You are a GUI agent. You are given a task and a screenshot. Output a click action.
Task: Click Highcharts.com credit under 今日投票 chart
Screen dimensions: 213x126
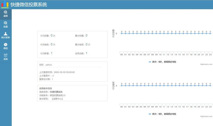(206, 64)
